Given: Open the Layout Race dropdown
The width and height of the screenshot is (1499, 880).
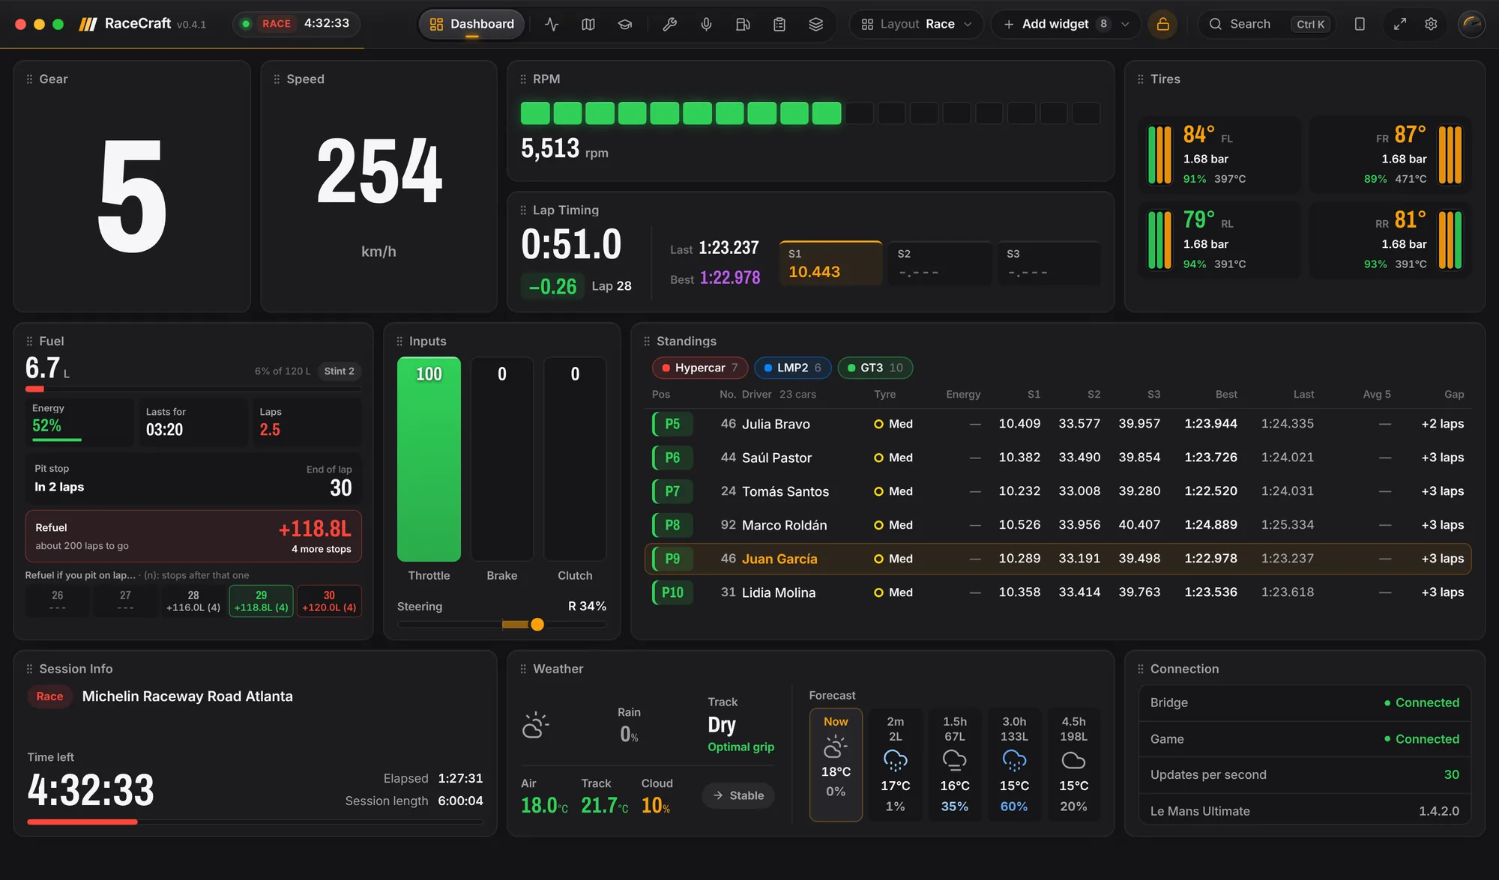Looking at the screenshot, I should coord(917,24).
